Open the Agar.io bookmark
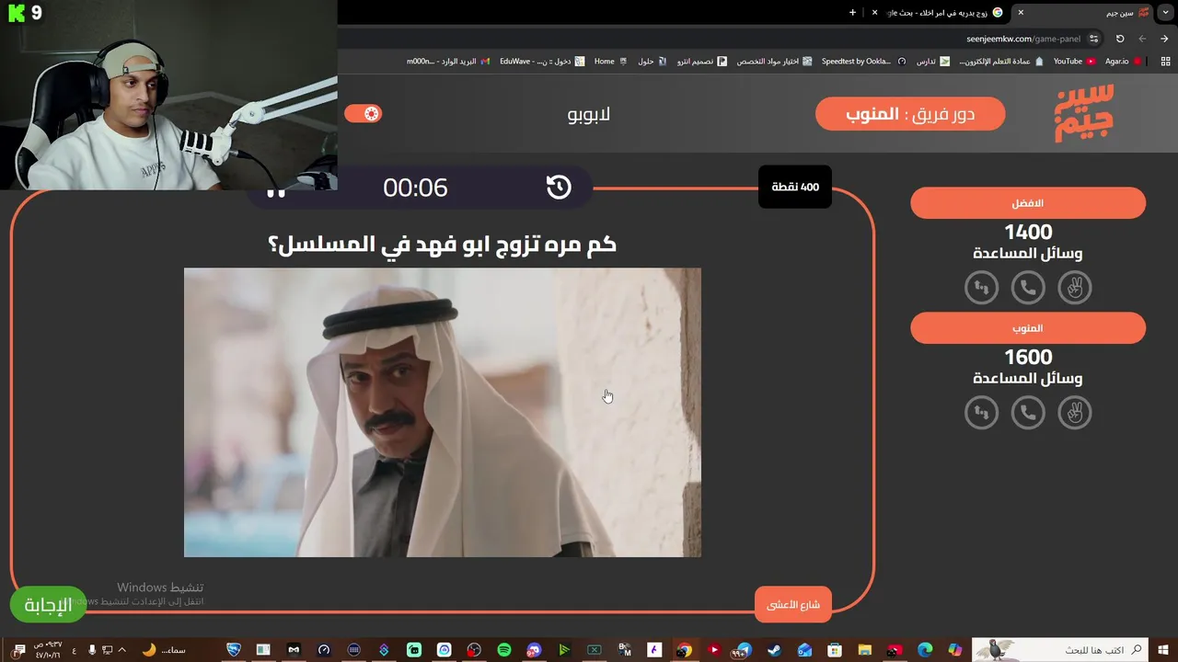 (x=1123, y=62)
